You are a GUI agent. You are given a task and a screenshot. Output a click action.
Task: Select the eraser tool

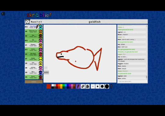[83, 86]
